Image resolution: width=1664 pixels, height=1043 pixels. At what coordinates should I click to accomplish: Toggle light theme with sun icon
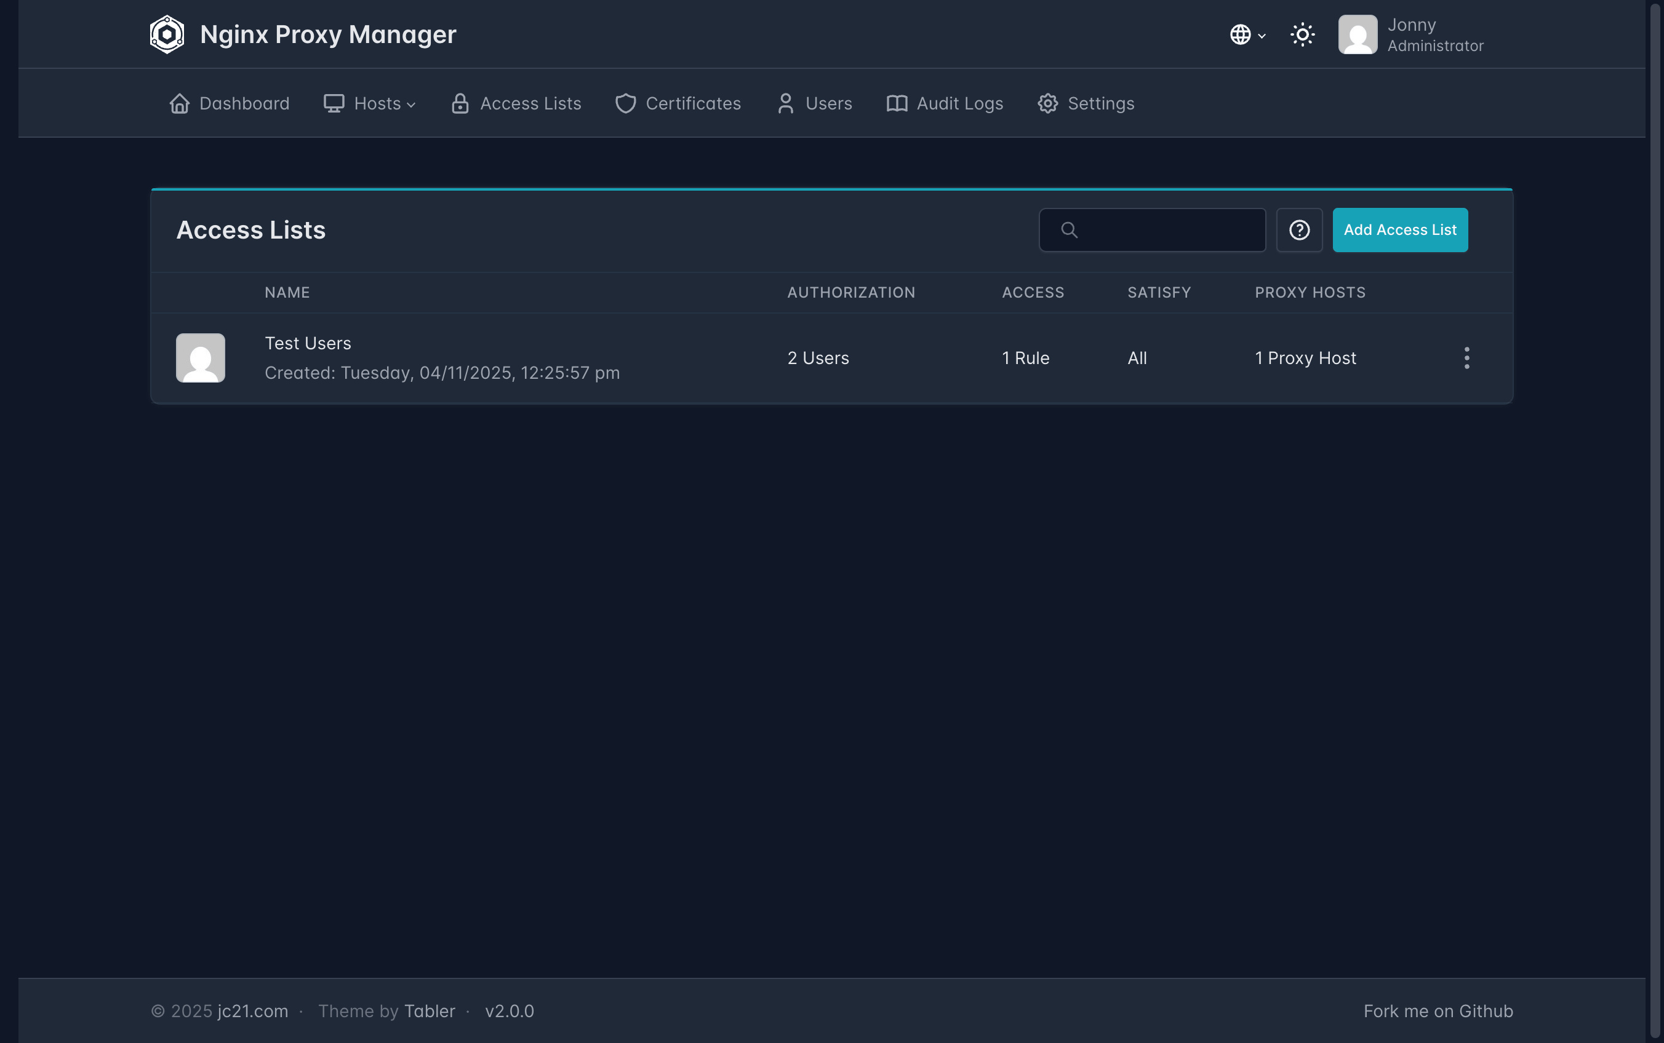pyautogui.click(x=1302, y=34)
